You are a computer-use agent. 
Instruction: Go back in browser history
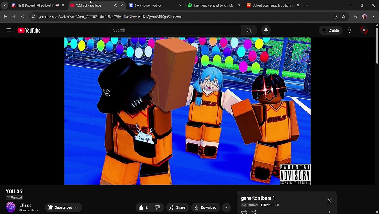click(5, 17)
